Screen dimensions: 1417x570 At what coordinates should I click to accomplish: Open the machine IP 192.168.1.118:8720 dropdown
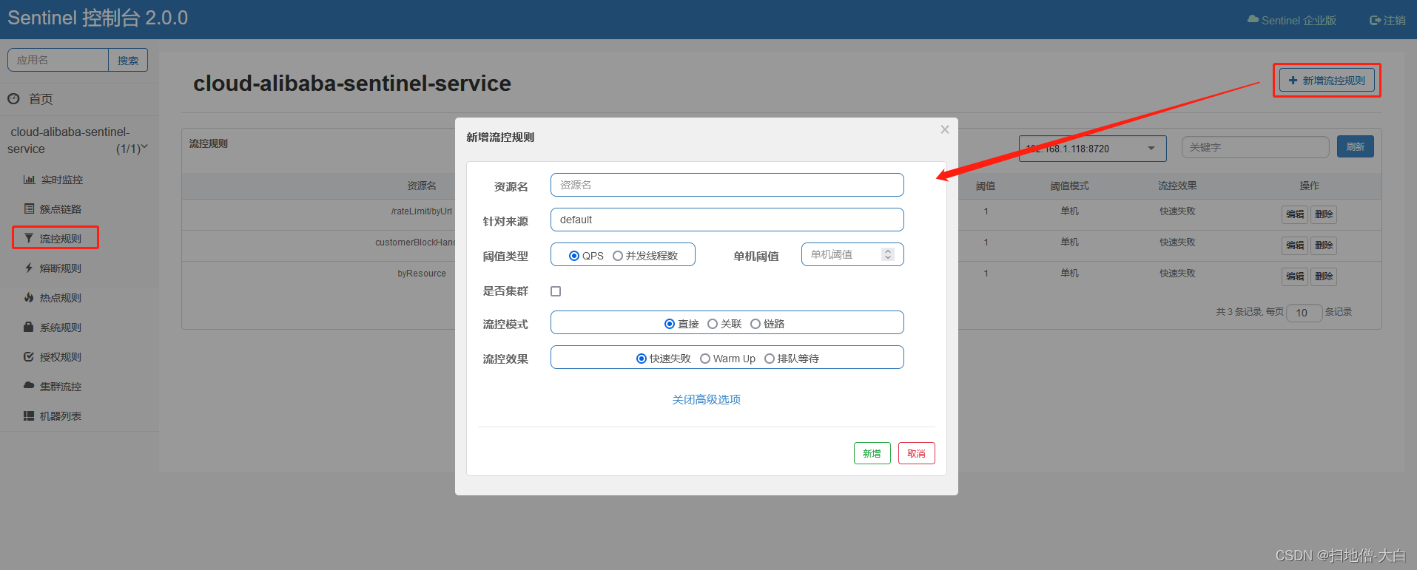pos(1092,149)
